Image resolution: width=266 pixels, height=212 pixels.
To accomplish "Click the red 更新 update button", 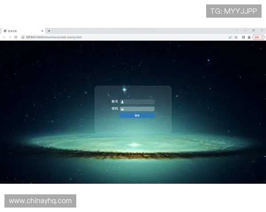I will (257, 37).
